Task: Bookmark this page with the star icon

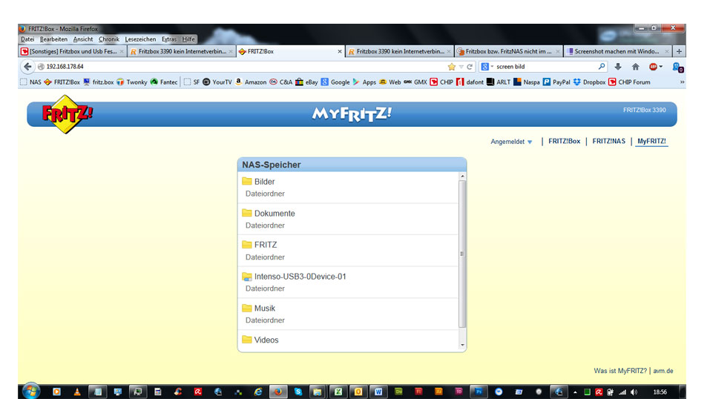Action: 452,67
